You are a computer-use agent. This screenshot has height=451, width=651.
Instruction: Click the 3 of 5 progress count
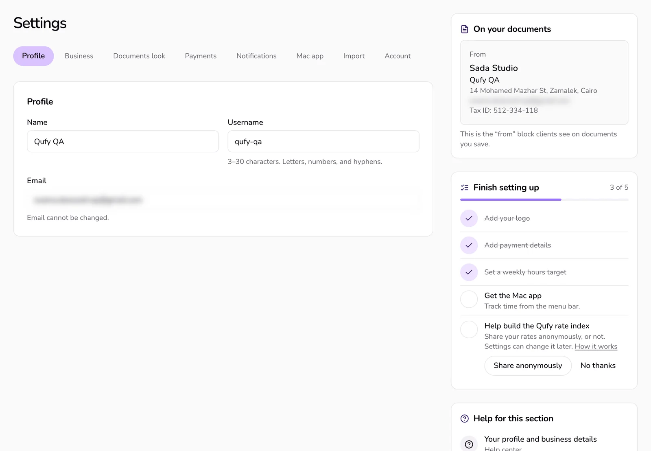[619, 187]
